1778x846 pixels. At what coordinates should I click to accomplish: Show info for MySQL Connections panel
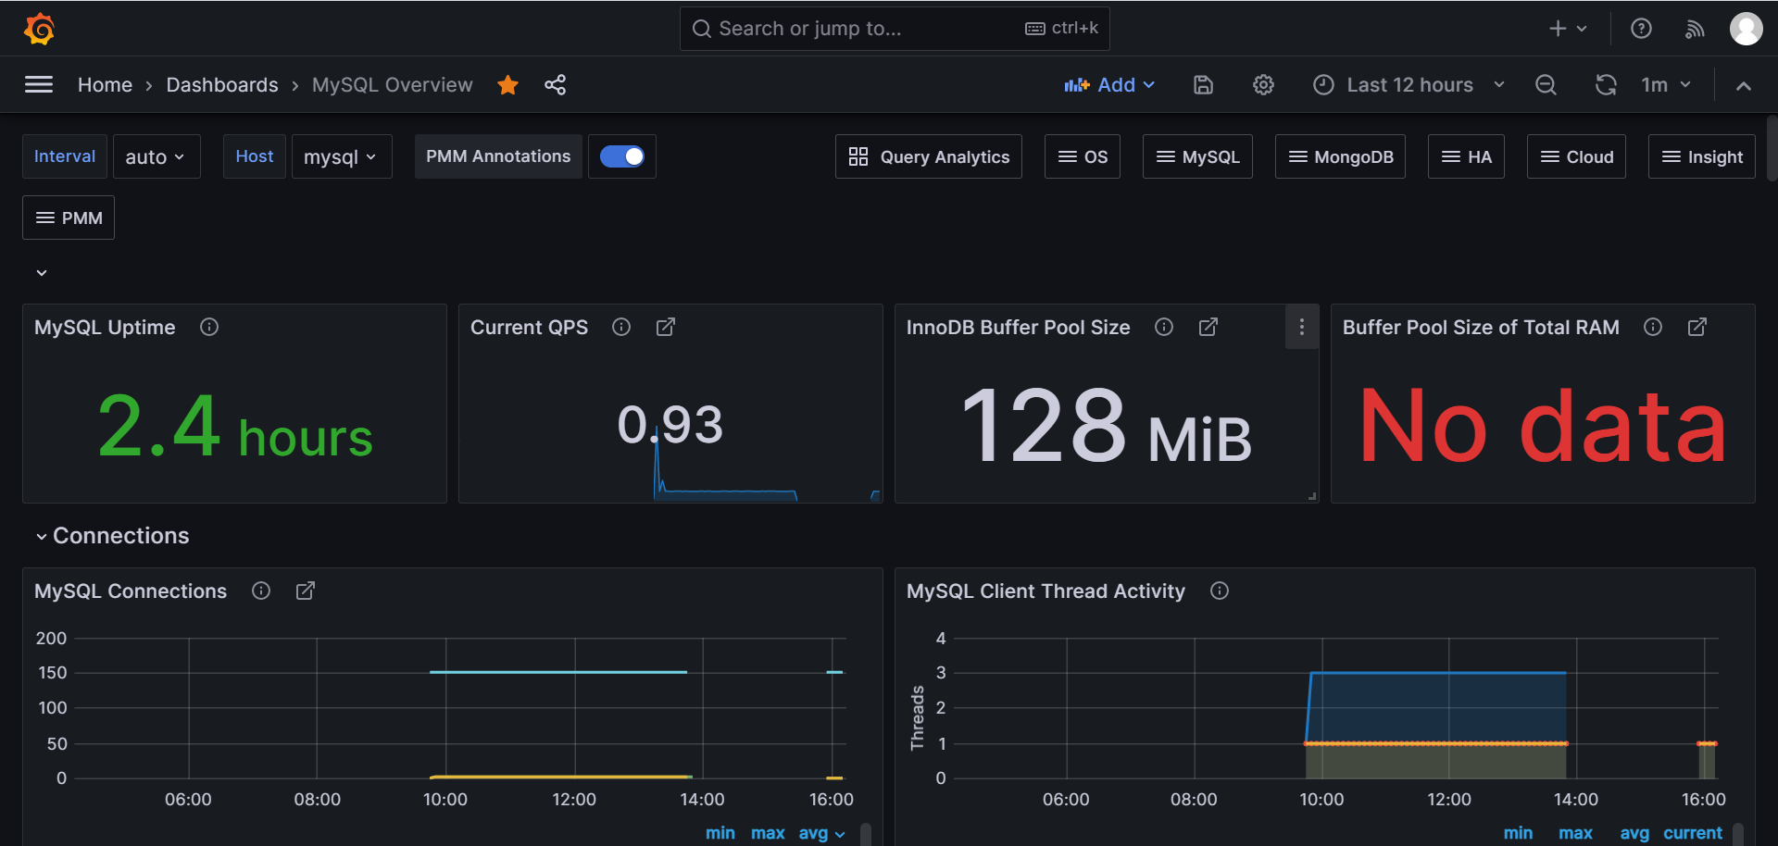(x=261, y=591)
